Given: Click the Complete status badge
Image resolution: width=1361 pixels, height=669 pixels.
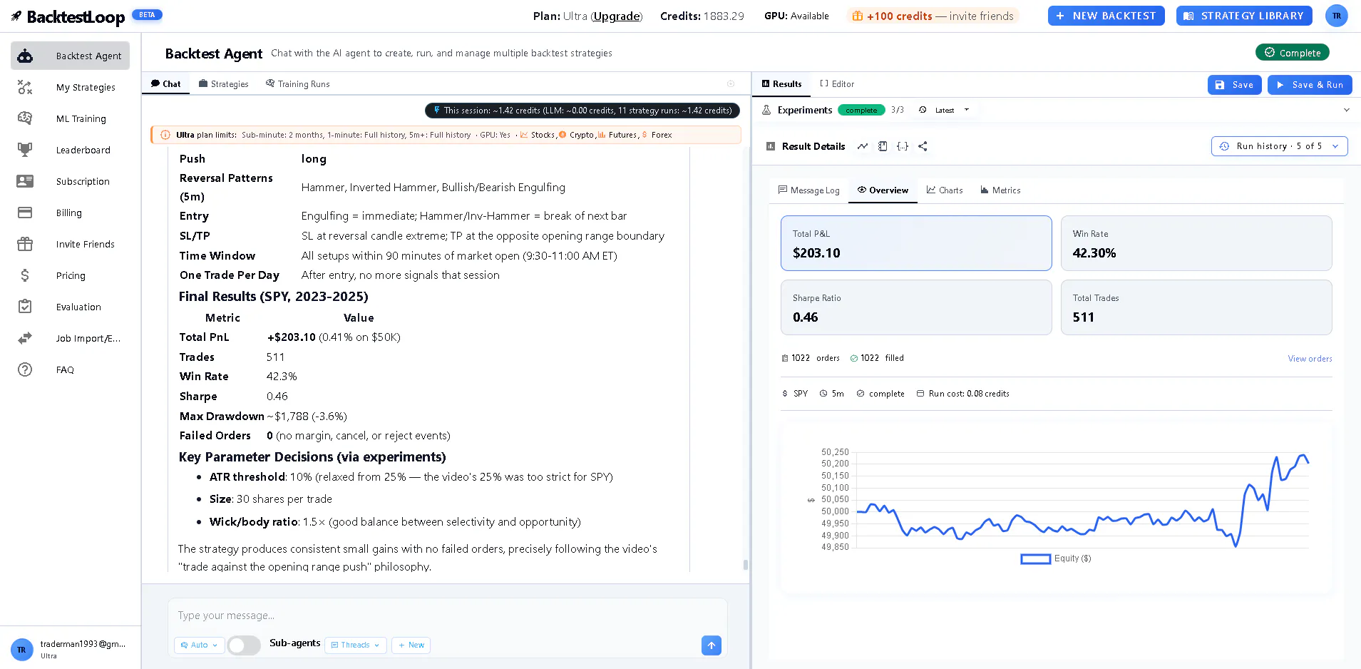Looking at the screenshot, I should [x=1292, y=53].
